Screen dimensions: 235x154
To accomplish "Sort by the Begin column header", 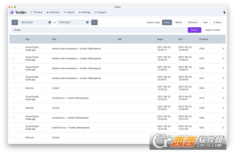I will [x=160, y=39].
